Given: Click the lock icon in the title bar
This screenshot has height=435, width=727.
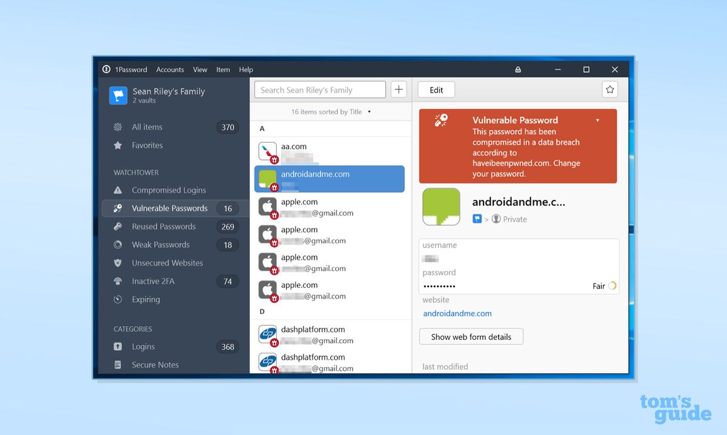Looking at the screenshot, I should coord(518,69).
